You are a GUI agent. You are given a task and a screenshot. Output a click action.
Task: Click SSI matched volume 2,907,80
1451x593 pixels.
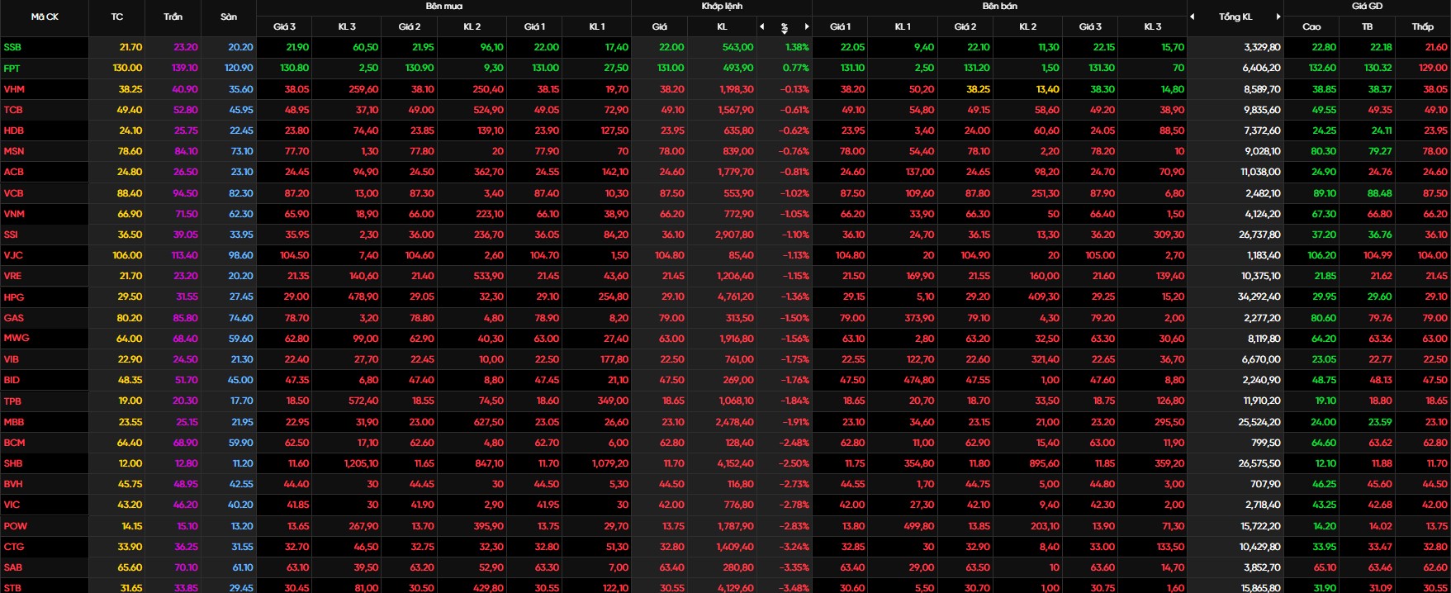734,235
